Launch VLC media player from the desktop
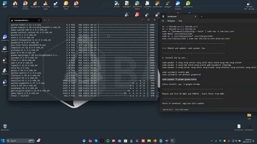The height and width of the screenshot is (144, 257). point(45,5)
